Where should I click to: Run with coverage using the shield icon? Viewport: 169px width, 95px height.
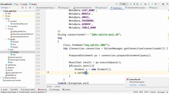click(x=138, y=4)
